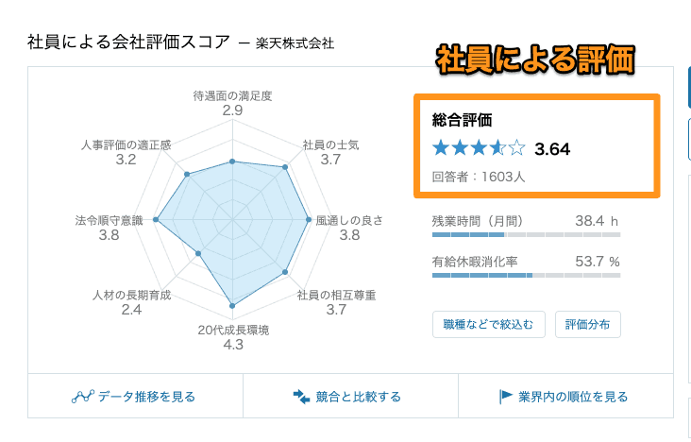Viewport: 691px width, 442px height.
Task: Click the 総合評価 score 3.64
Action: point(552,149)
